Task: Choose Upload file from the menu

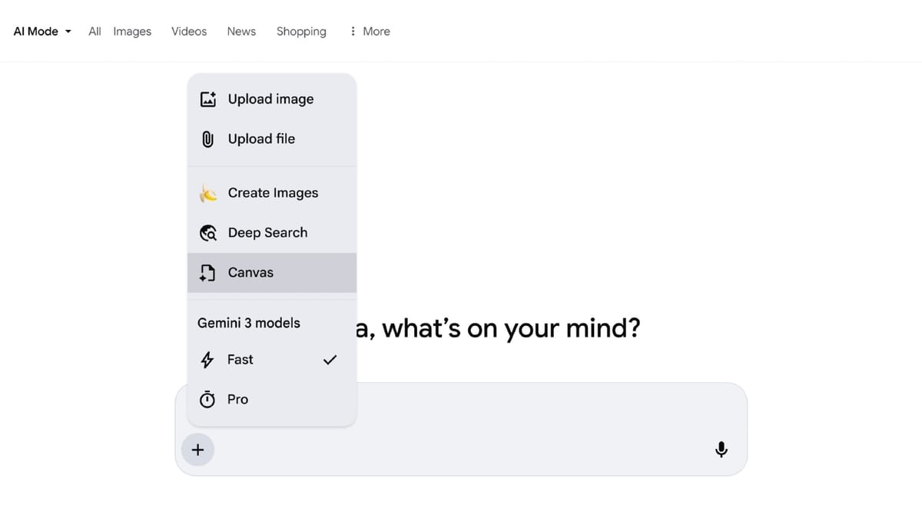Action: [261, 138]
